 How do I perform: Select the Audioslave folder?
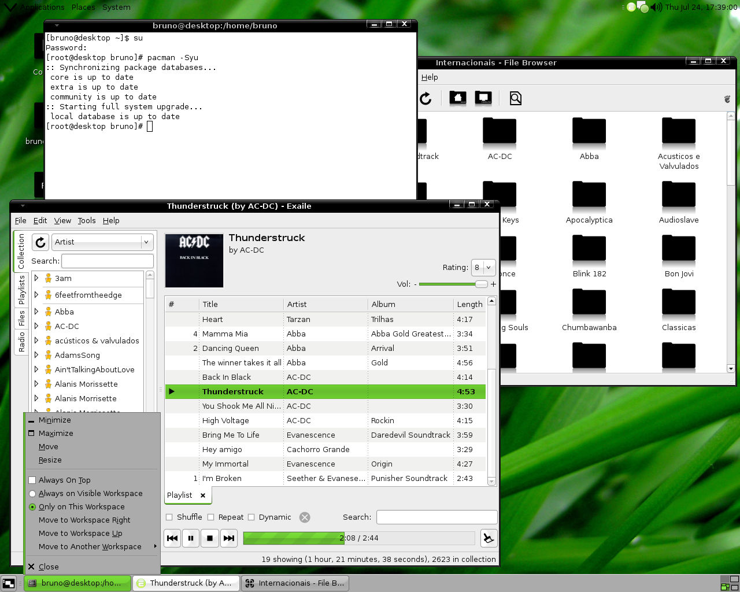tap(679, 202)
